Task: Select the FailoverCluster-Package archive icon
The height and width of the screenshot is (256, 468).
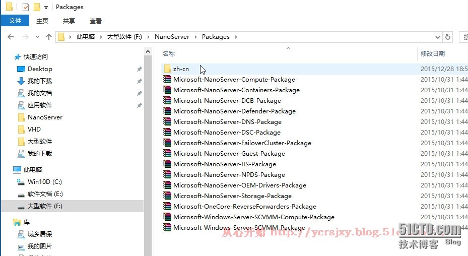Action: coord(167,143)
